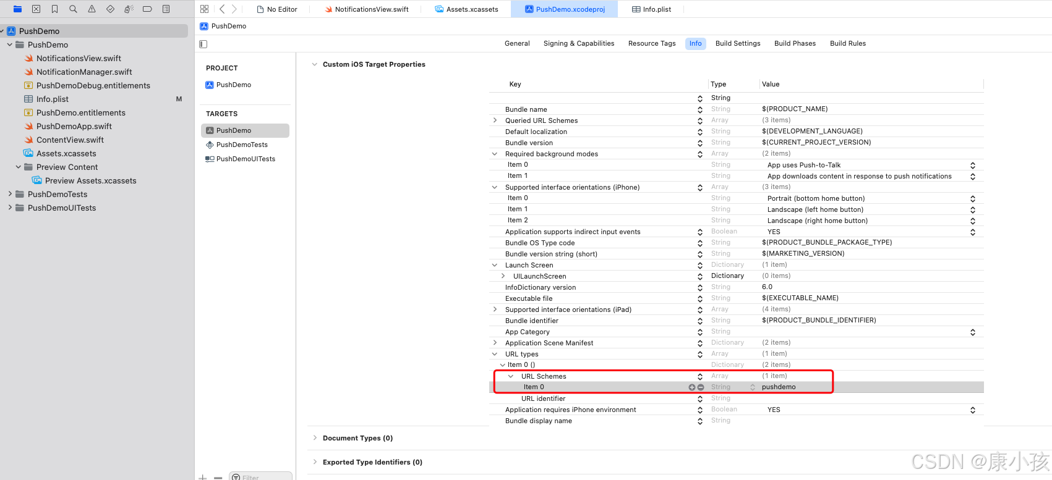
Task: Select Preview Assets.xcassets in navigator
Action: click(91, 180)
